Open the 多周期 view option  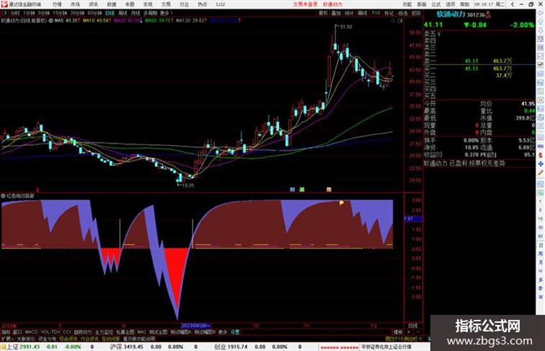[150, 13]
